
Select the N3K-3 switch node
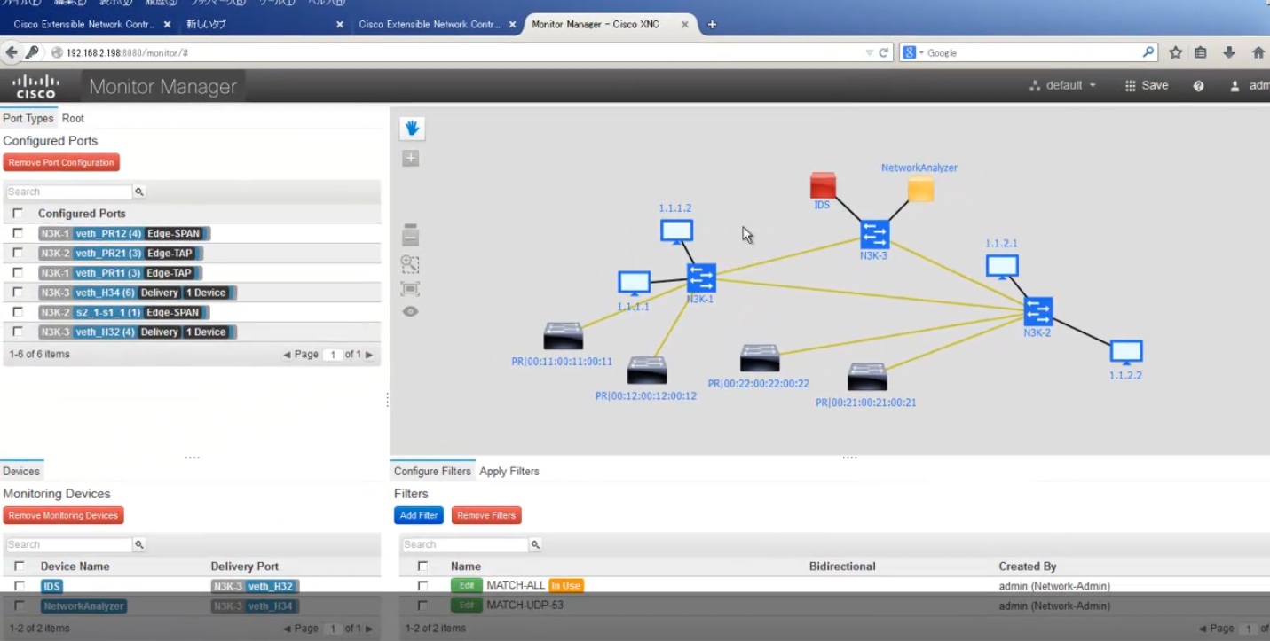pyautogui.click(x=874, y=234)
